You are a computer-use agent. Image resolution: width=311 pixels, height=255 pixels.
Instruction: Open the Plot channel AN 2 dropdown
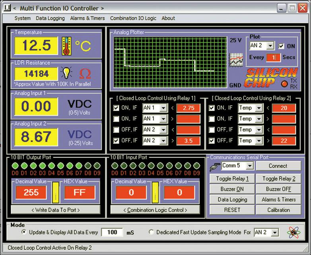coord(270,46)
